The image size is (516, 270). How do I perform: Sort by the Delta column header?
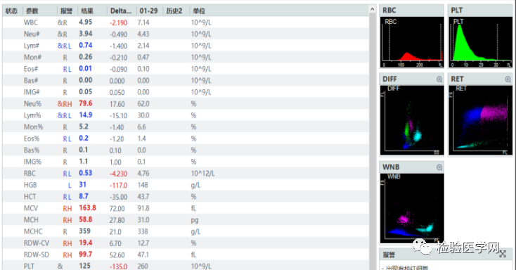click(x=121, y=11)
